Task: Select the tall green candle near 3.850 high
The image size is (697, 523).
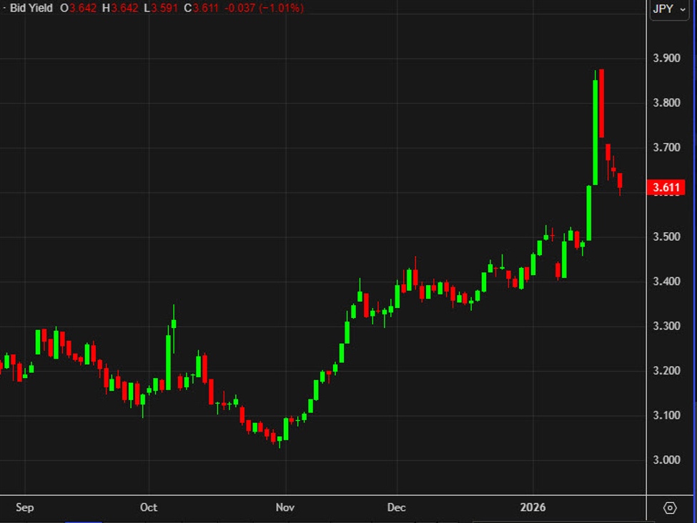Action: (x=595, y=132)
